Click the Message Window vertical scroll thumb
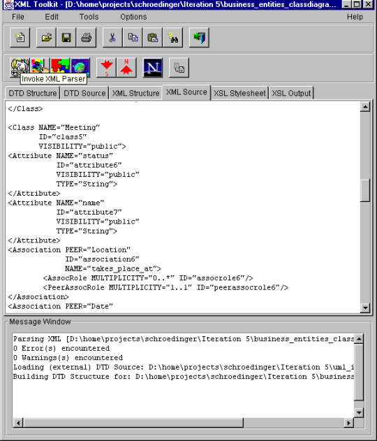This screenshot has width=377, height=441. coord(359,372)
